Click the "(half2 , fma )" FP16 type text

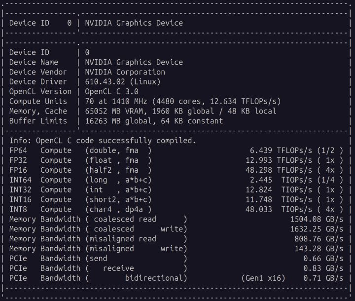pyautogui.click(x=118, y=170)
